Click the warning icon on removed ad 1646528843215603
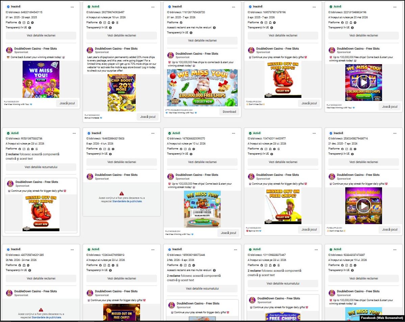Screen dimensions: 405x322 click(x=122, y=194)
